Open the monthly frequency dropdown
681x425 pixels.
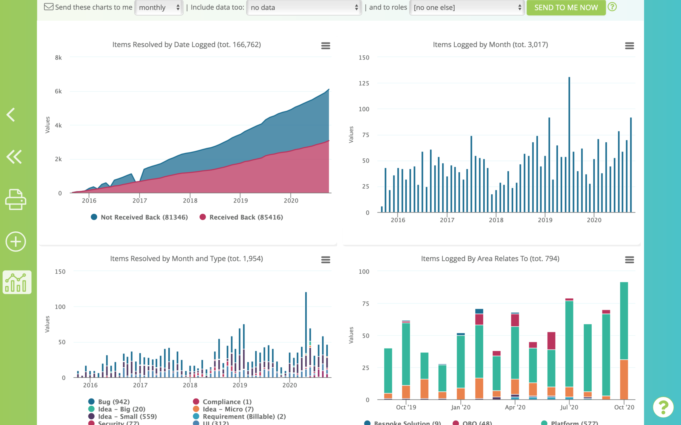coord(159,8)
